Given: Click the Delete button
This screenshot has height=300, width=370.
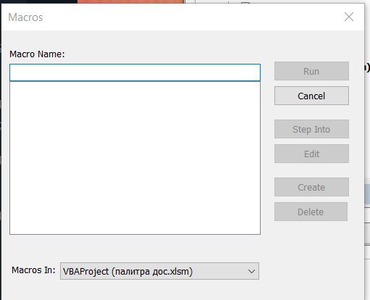Looking at the screenshot, I should pyautogui.click(x=311, y=212).
